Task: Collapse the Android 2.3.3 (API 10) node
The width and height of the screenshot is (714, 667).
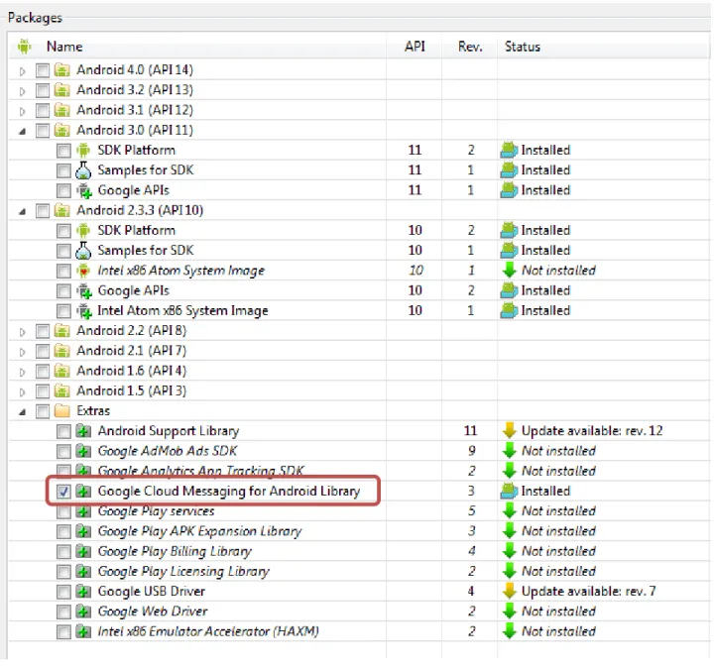Action: (22, 211)
